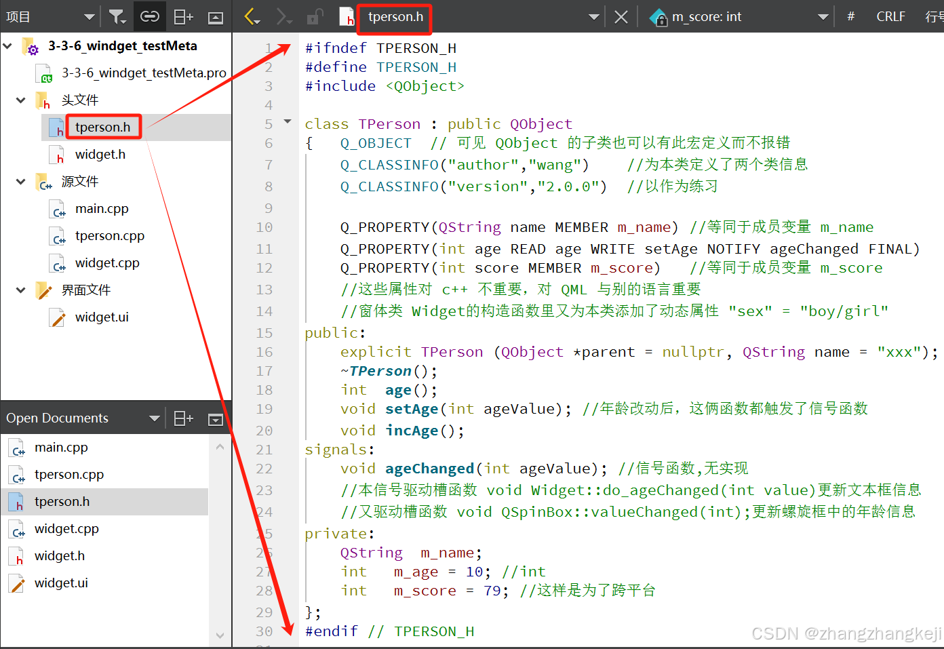Close the Open Documents pane icon
This screenshot has height=649, width=944.
pos(216,419)
